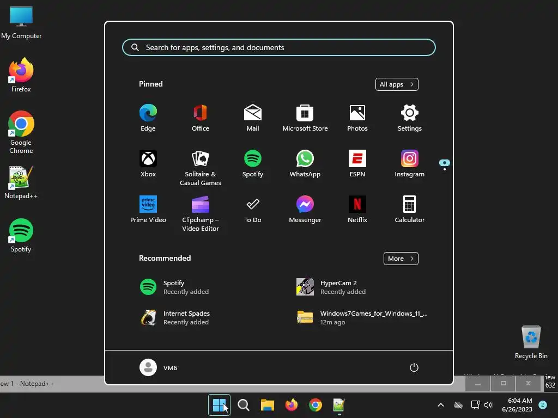Click the power button in Start menu

(414, 367)
